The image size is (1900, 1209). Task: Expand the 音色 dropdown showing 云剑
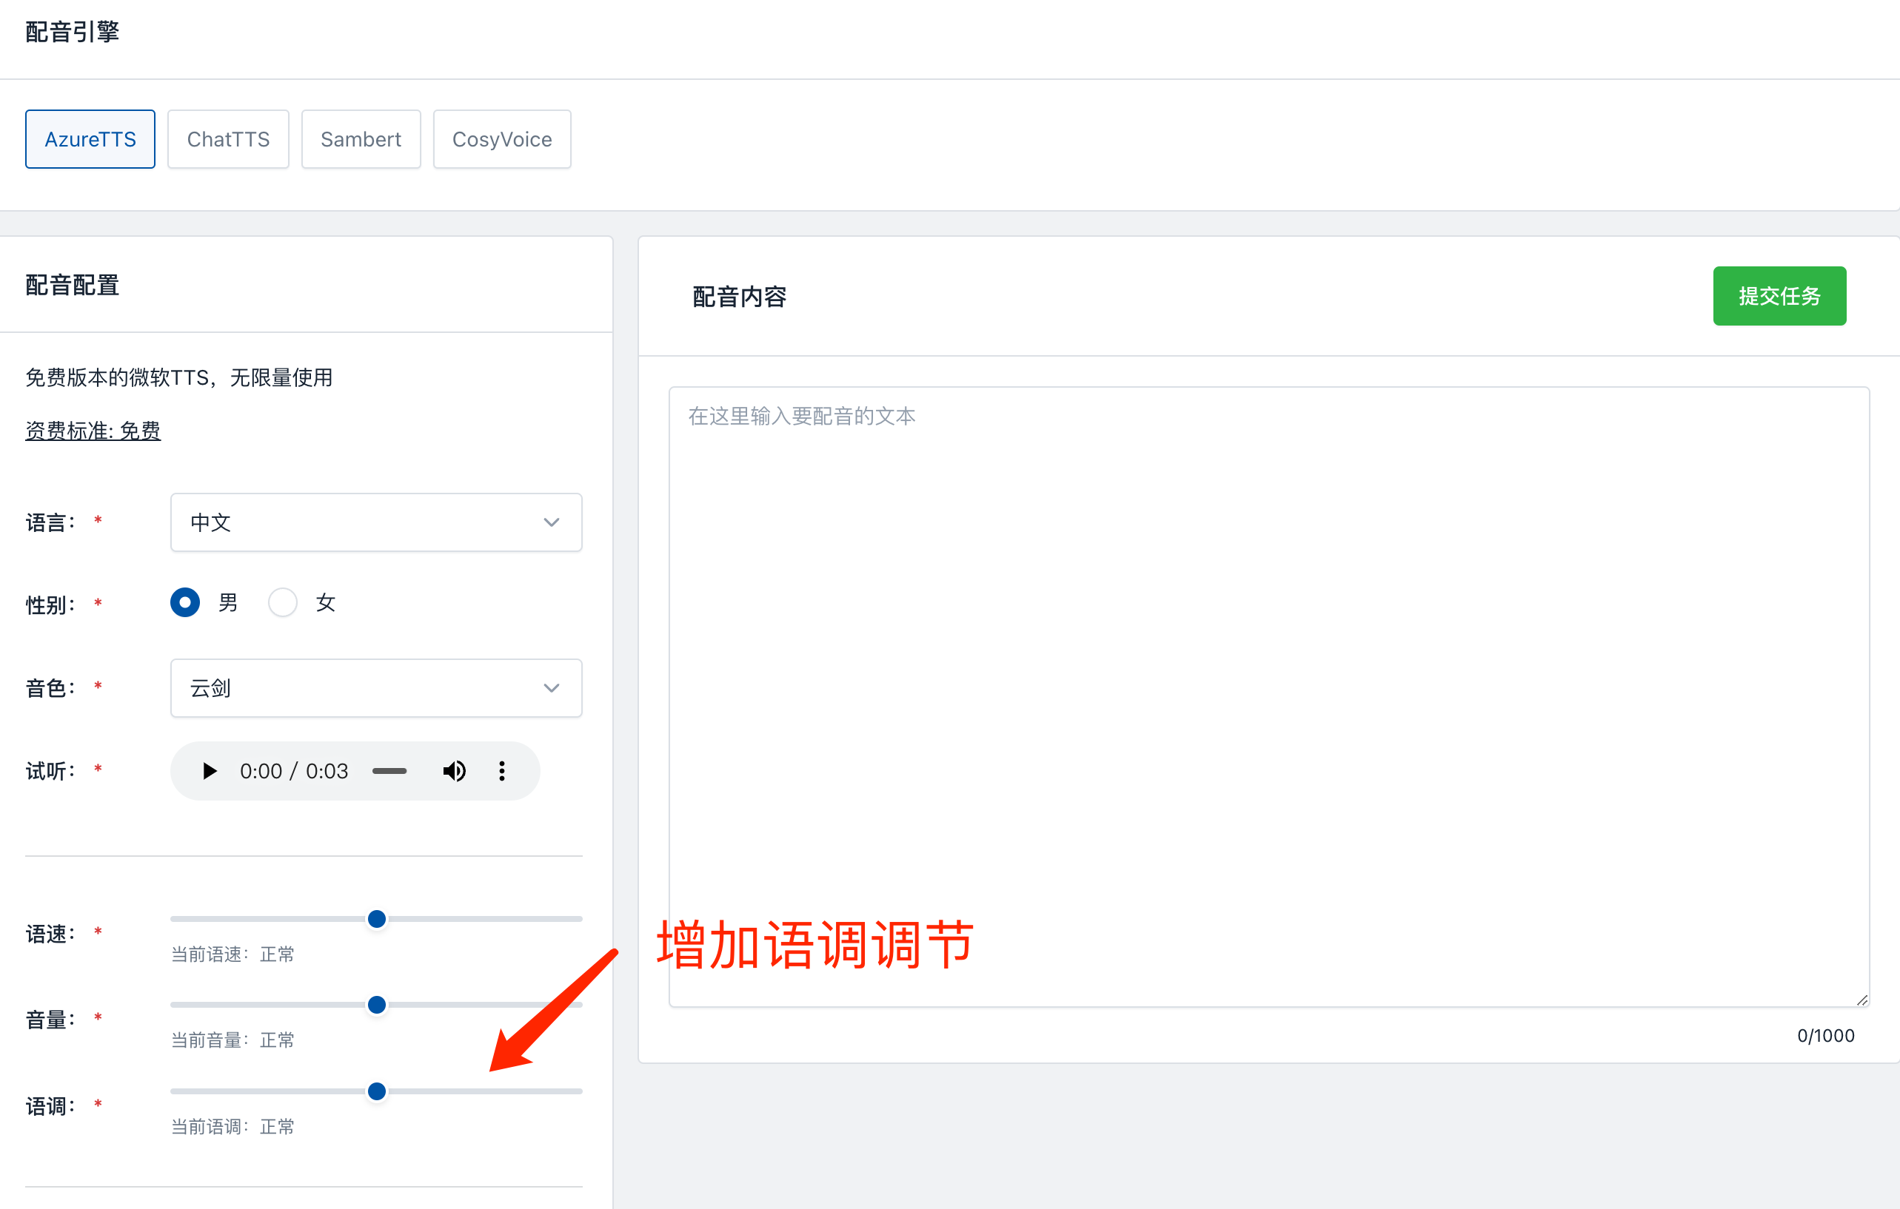tap(376, 687)
